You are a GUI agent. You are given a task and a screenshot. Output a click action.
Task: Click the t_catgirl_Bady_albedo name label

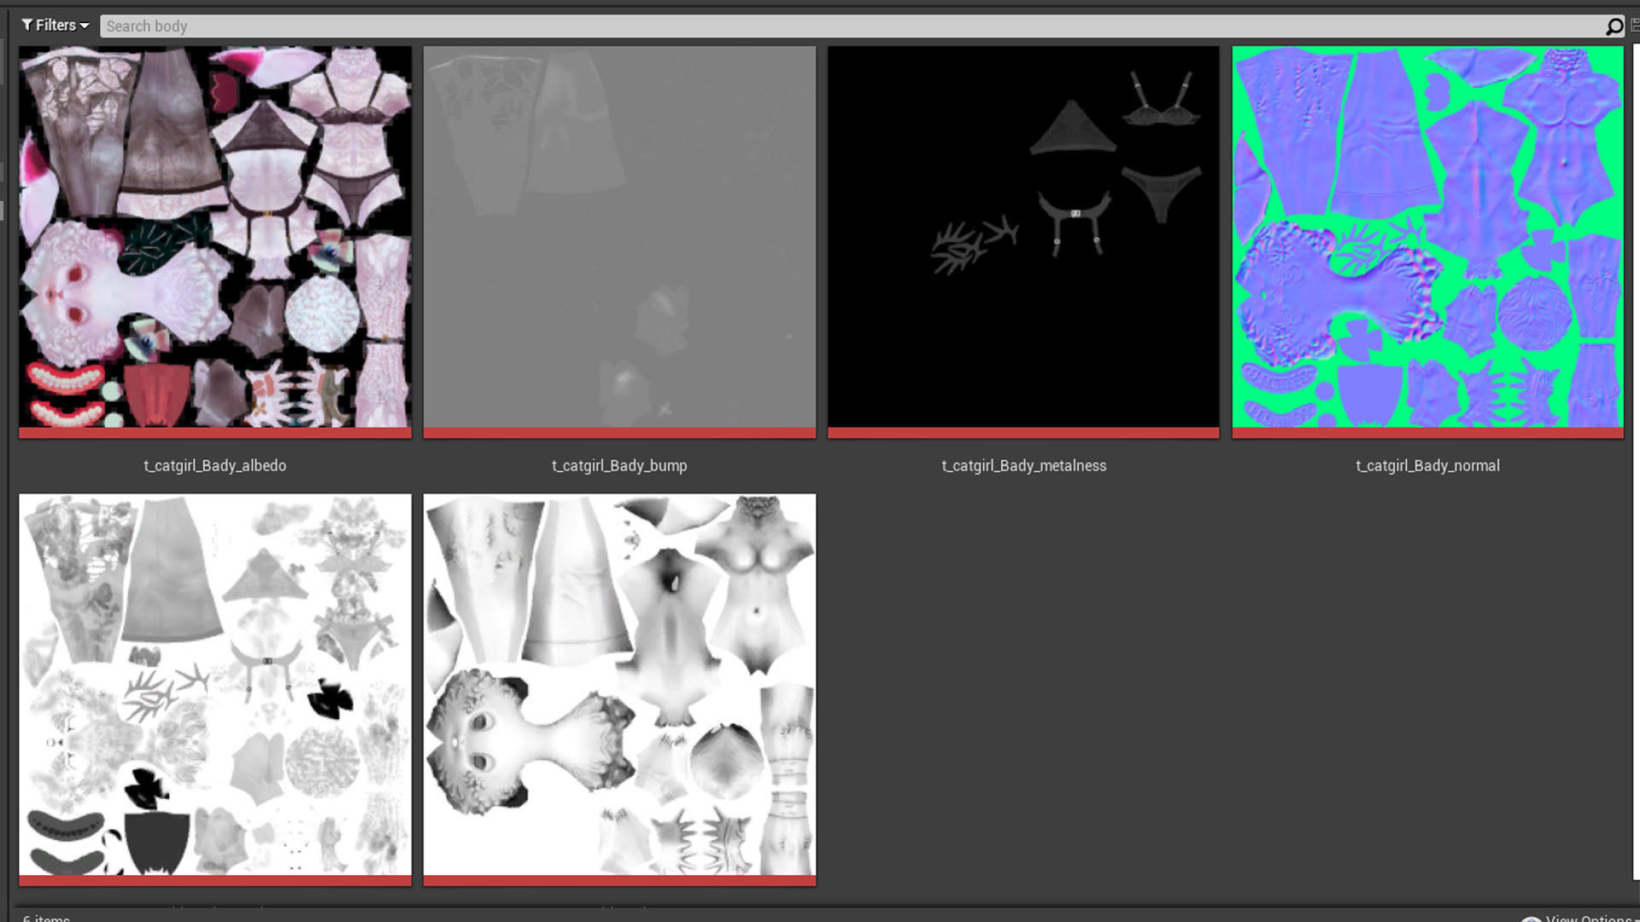point(215,465)
